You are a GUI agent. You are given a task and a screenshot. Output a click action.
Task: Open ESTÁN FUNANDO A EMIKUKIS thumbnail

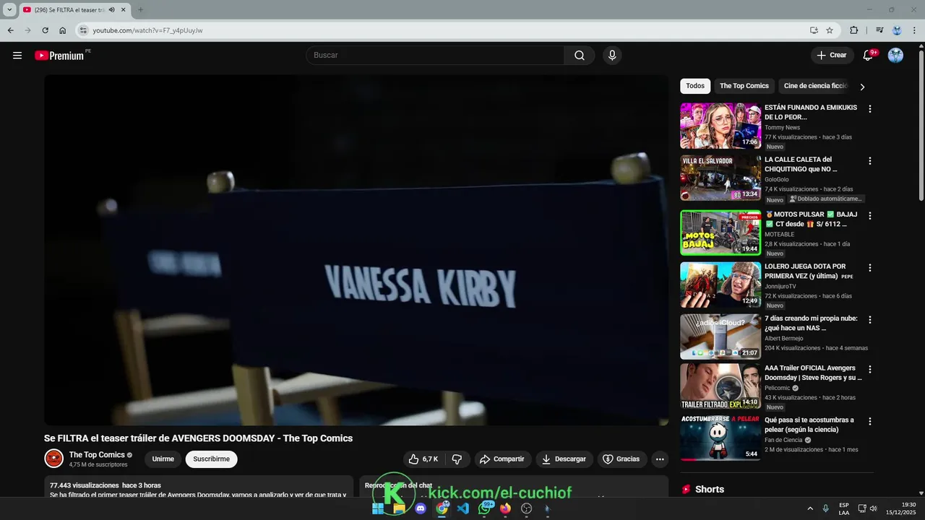click(720, 126)
